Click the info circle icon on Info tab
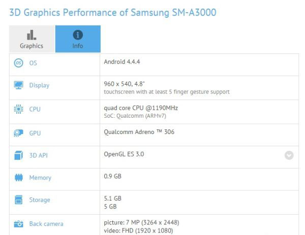 [x=78, y=35]
